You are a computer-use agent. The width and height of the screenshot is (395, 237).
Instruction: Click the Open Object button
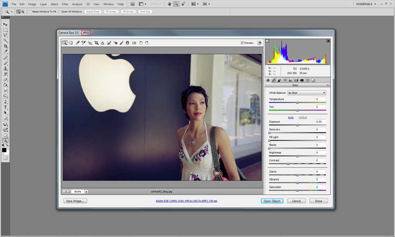click(272, 201)
